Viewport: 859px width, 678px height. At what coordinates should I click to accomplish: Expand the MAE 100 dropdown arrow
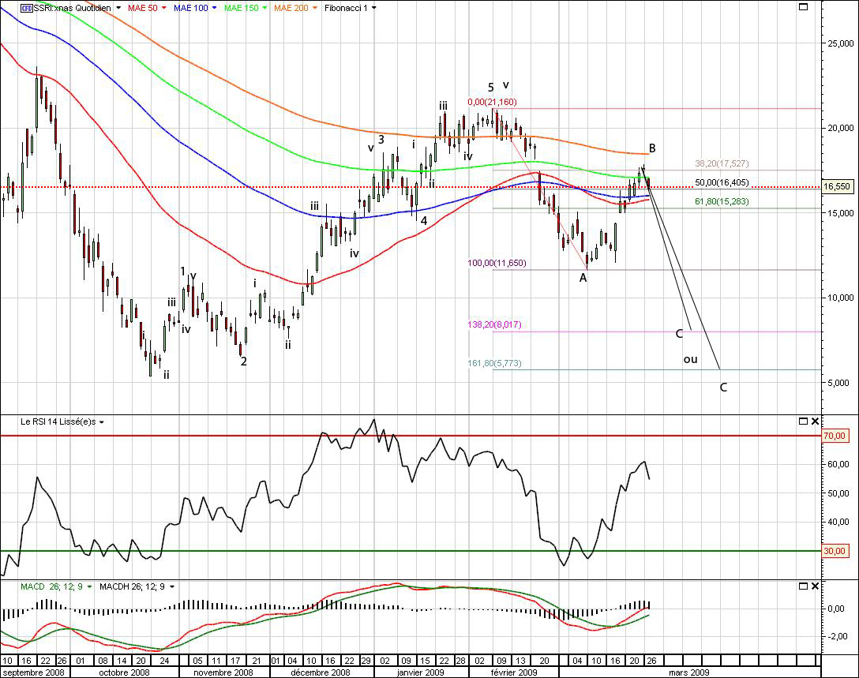pos(215,7)
